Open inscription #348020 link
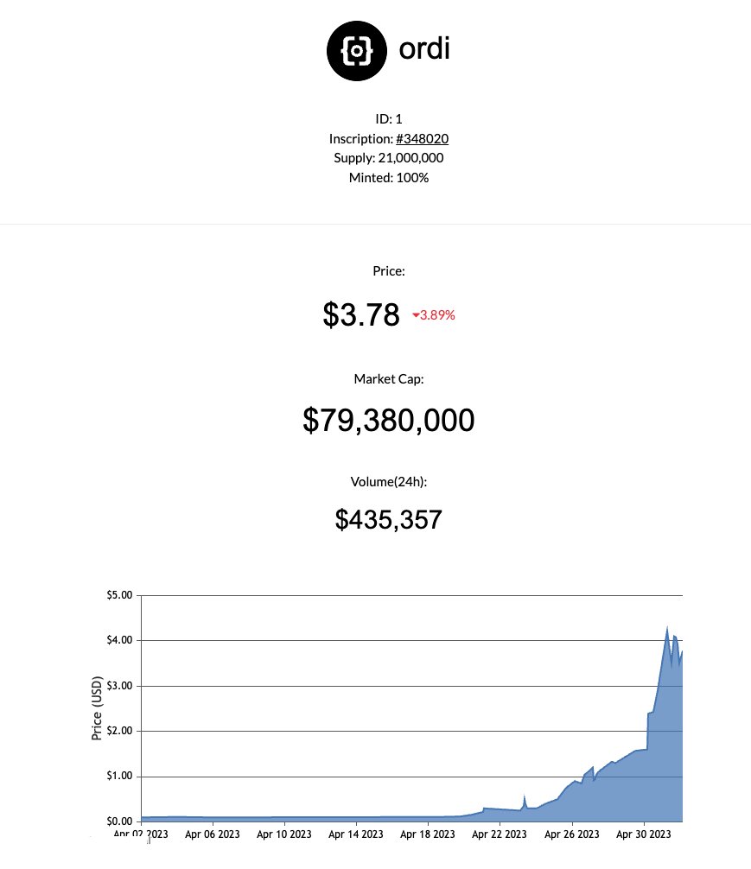The width and height of the screenshot is (751, 869). click(x=422, y=138)
